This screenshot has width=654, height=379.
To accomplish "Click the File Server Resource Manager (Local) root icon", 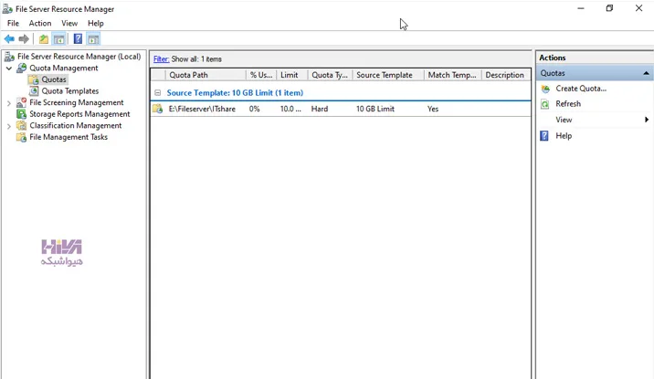I will [x=10, y=57].
